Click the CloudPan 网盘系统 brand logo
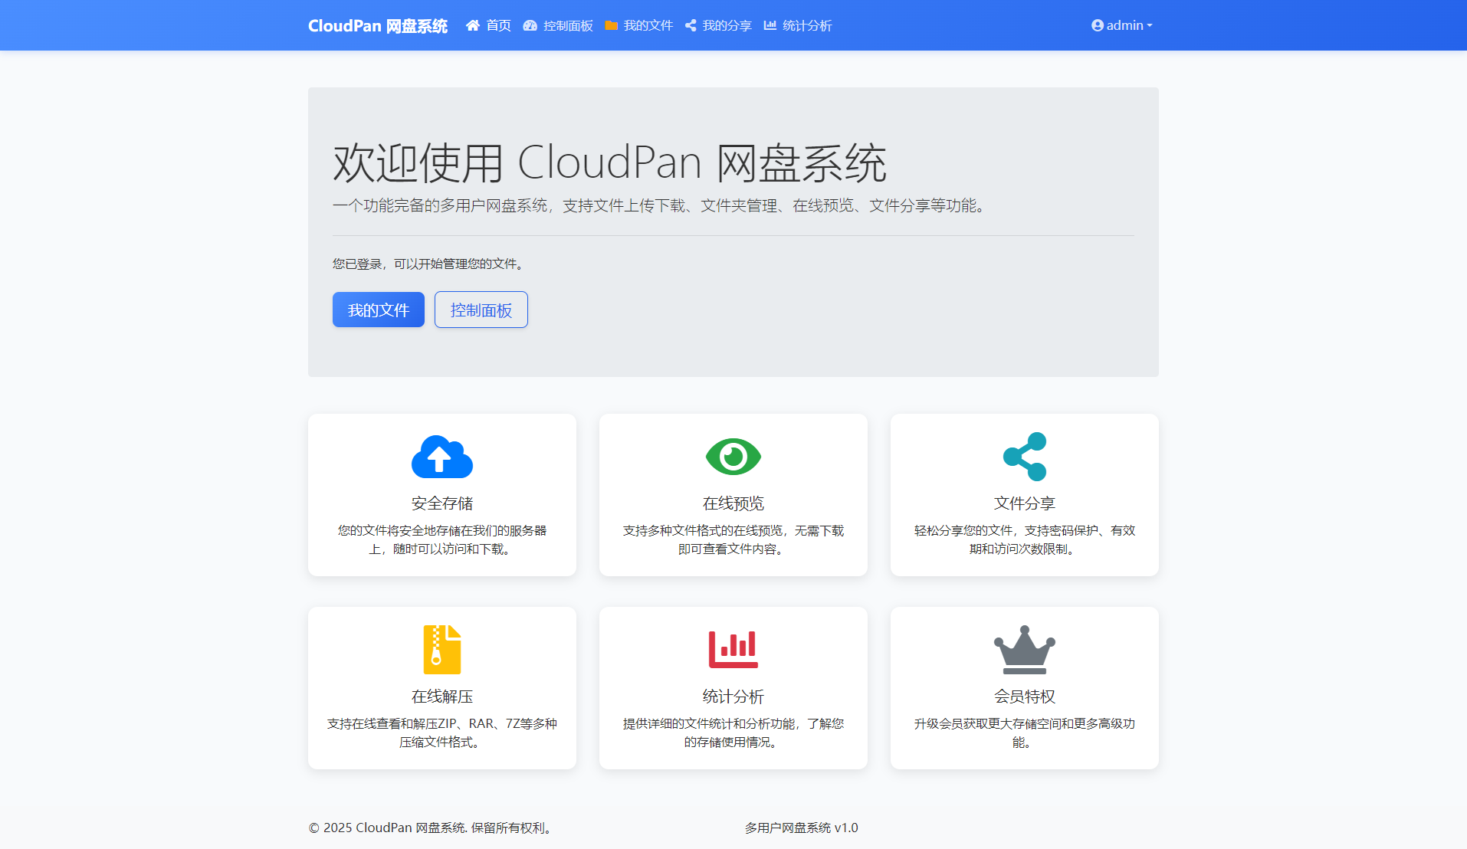 click(377, 25)
